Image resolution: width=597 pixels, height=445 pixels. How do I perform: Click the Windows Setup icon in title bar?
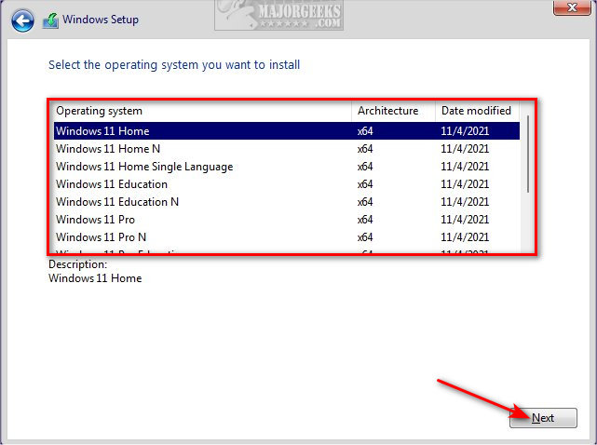[50, 20]
